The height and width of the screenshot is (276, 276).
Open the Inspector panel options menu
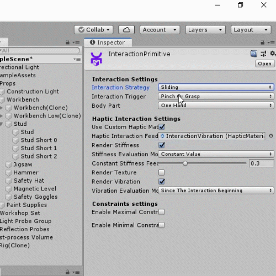[x=271, y=43]
